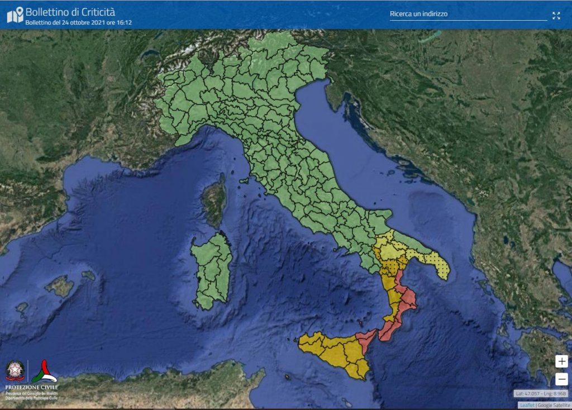Open the Leaflet attribution link
The image size is (572, 410).
pyautogui.click(x=527, y=405)
